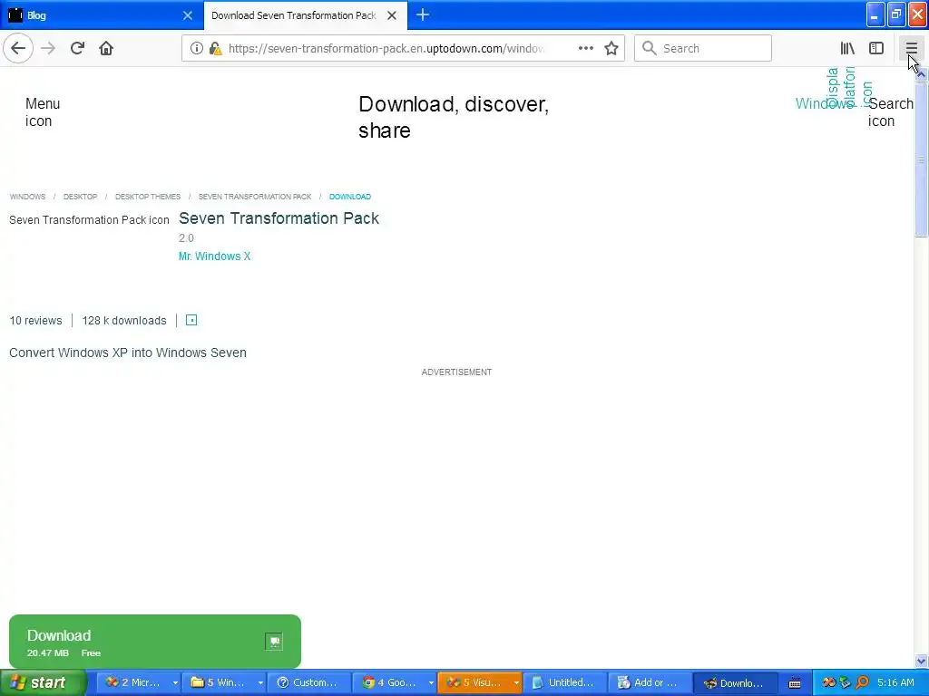The height and width of the screenshot is (696, 929).
Task: Open the Firefox hamburger menu
Action: point(911,48)
